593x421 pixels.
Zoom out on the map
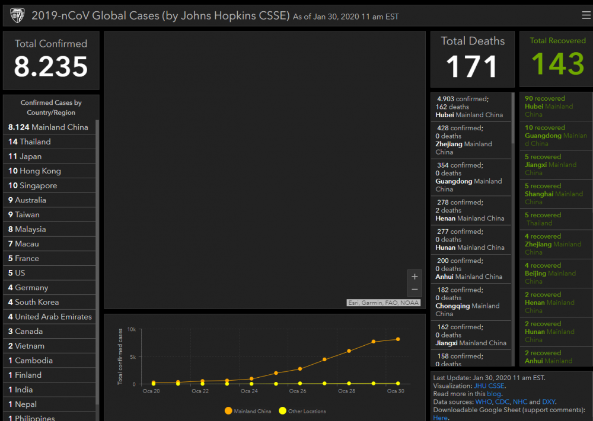tap(415, 290)
